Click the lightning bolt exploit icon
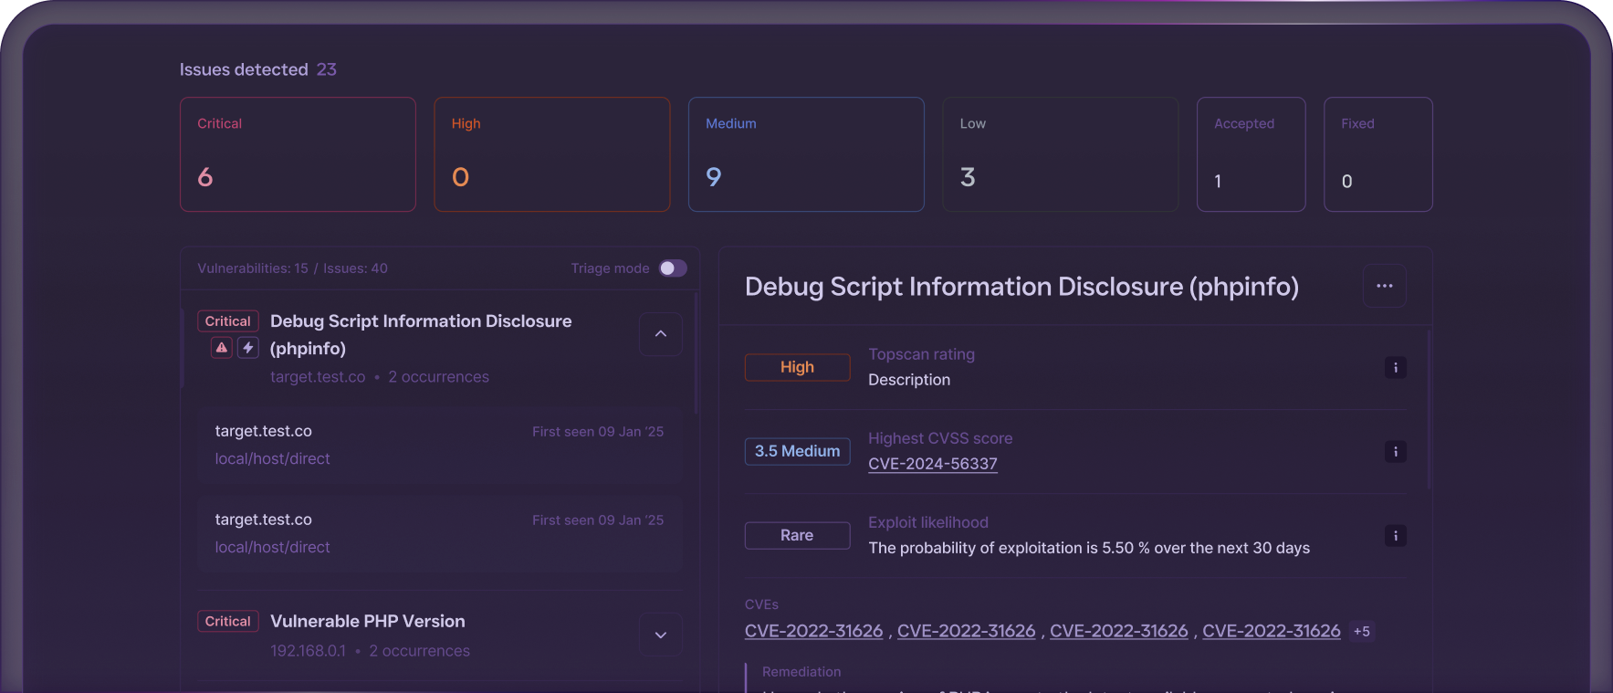 (248, 348)
